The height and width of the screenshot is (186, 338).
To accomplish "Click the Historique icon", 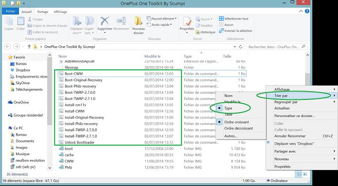I will [x=198, y=32].
